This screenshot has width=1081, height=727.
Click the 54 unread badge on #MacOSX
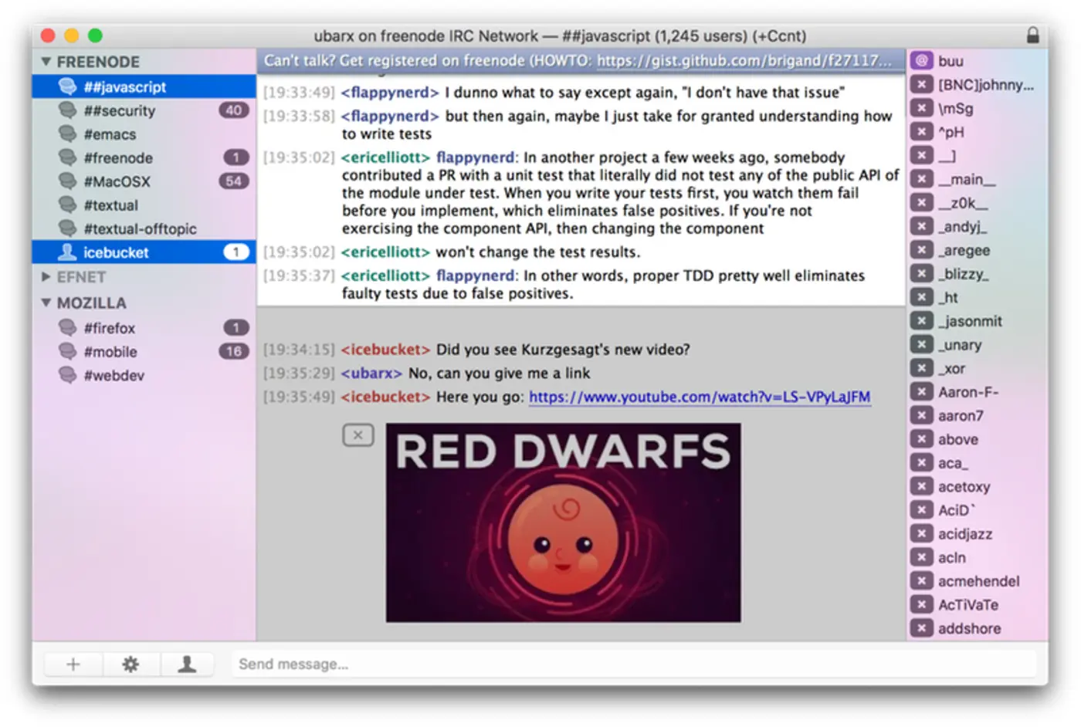coord(234,181)
